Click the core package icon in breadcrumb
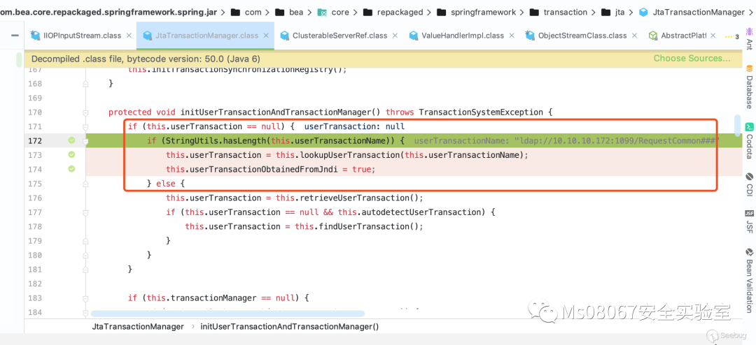756x345 pixels. [x=322, y=12]
